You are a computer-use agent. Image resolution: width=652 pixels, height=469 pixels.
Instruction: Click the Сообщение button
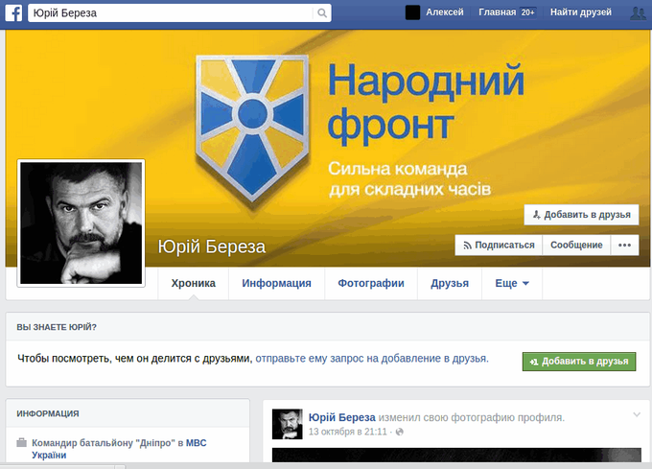(576, 245)
